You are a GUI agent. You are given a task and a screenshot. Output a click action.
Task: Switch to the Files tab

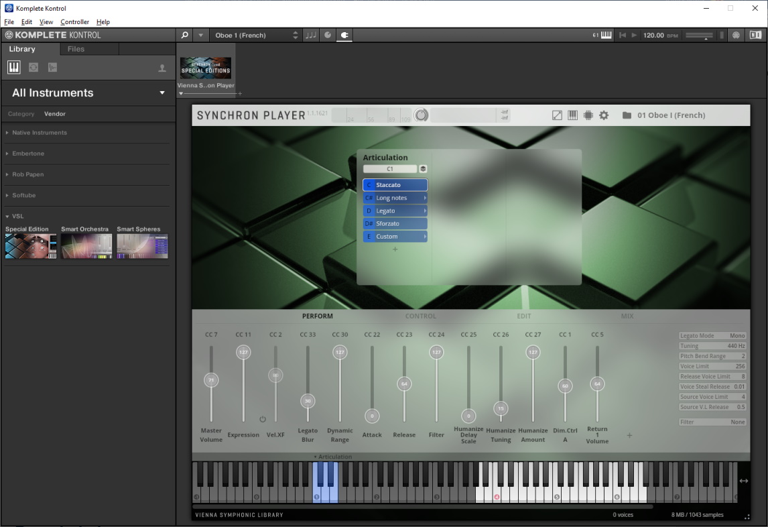click(76, 49)
